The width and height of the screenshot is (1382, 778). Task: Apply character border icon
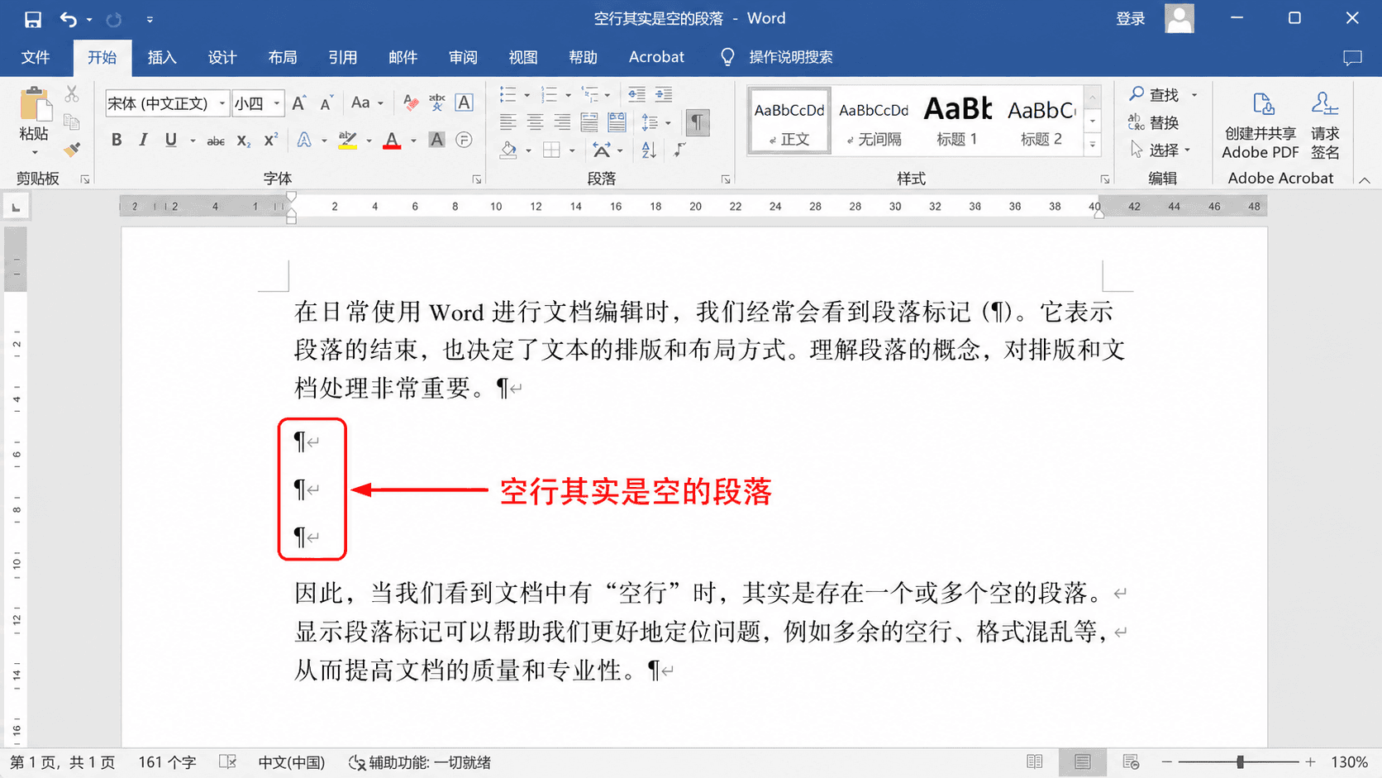465,103
